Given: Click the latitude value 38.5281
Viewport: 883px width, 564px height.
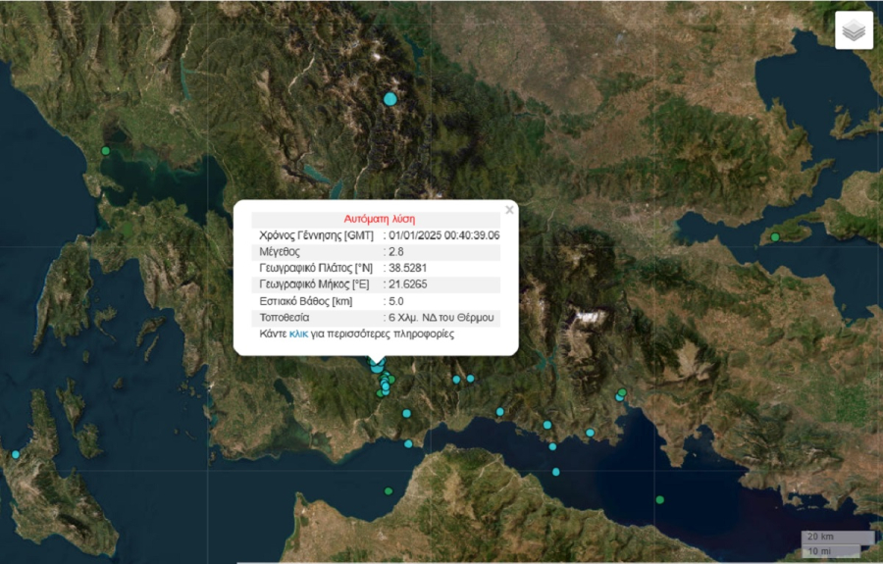Looking at the screenshot, I should 408,268.
